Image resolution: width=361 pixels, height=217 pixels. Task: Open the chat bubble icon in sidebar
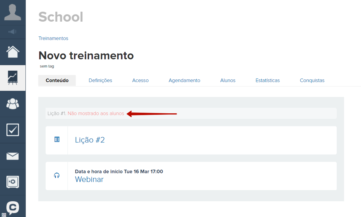coord(13,207)
